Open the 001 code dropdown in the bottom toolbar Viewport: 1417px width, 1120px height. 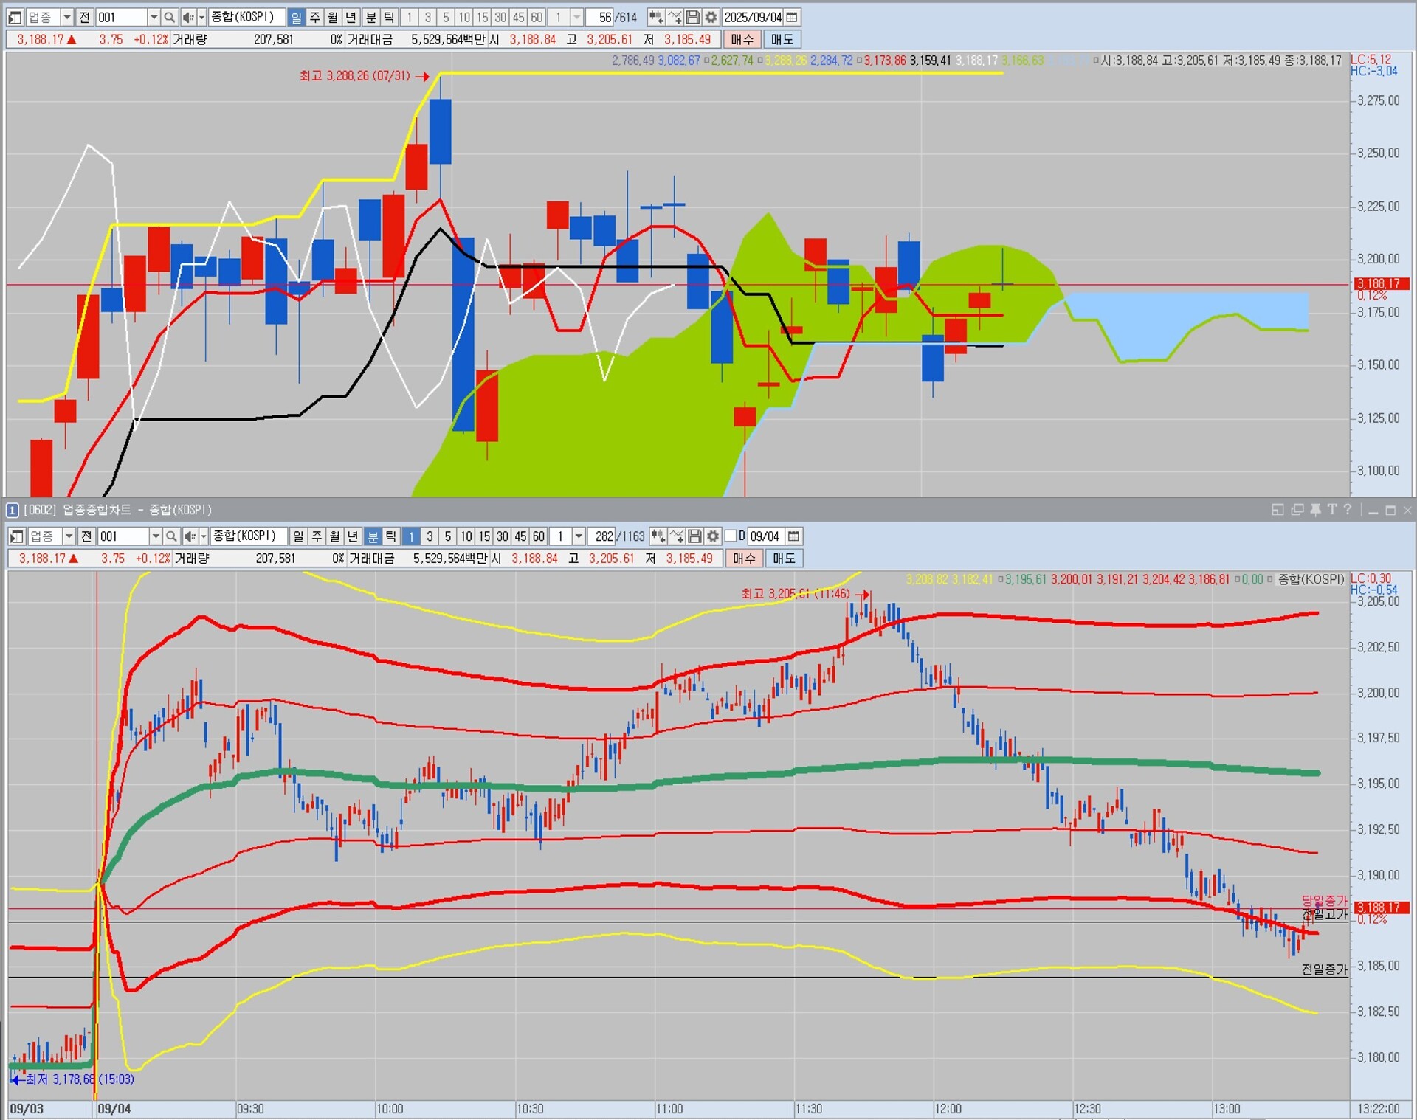156,536
